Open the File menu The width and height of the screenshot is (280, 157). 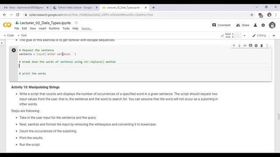(x=17, y=28)
